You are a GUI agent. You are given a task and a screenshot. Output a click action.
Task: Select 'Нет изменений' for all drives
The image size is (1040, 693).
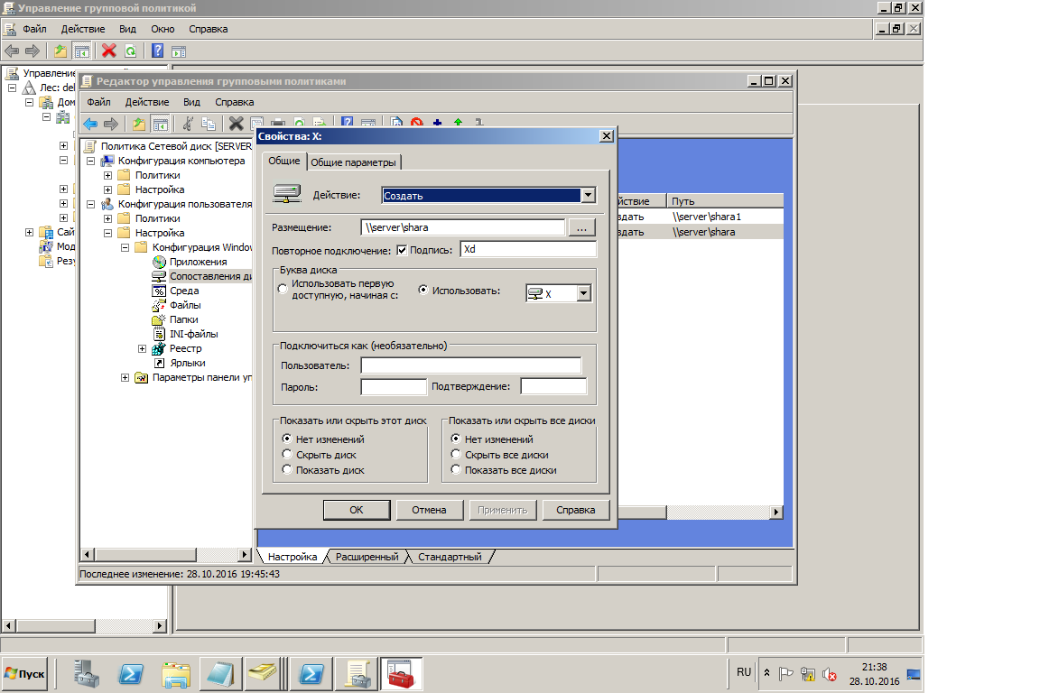pyautogui.click(x=456, y=439)
